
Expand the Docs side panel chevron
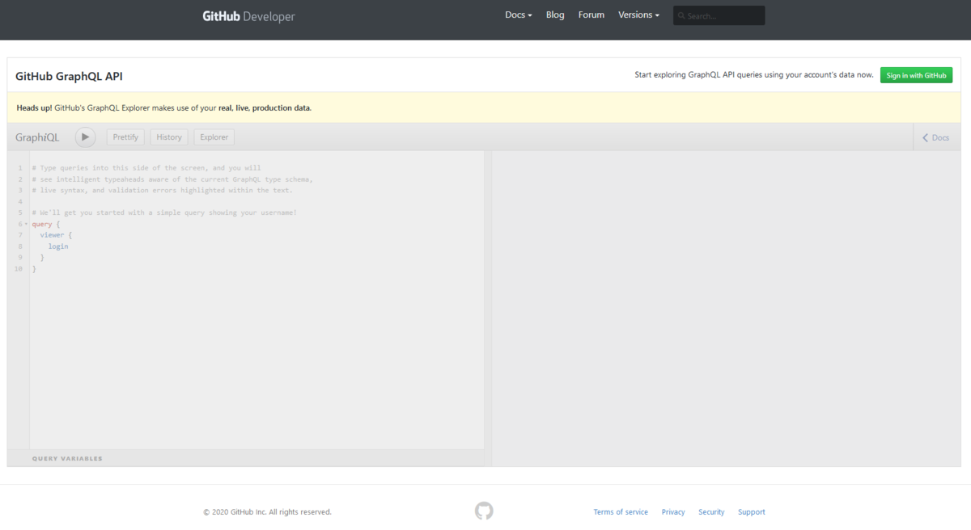(926, 137)
